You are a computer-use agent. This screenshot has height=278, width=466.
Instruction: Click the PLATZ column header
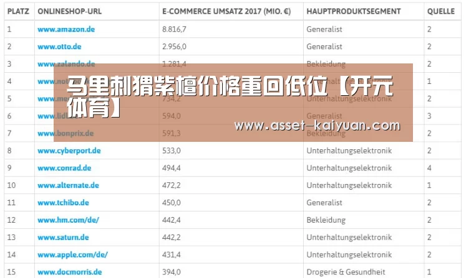pos(18,12)
